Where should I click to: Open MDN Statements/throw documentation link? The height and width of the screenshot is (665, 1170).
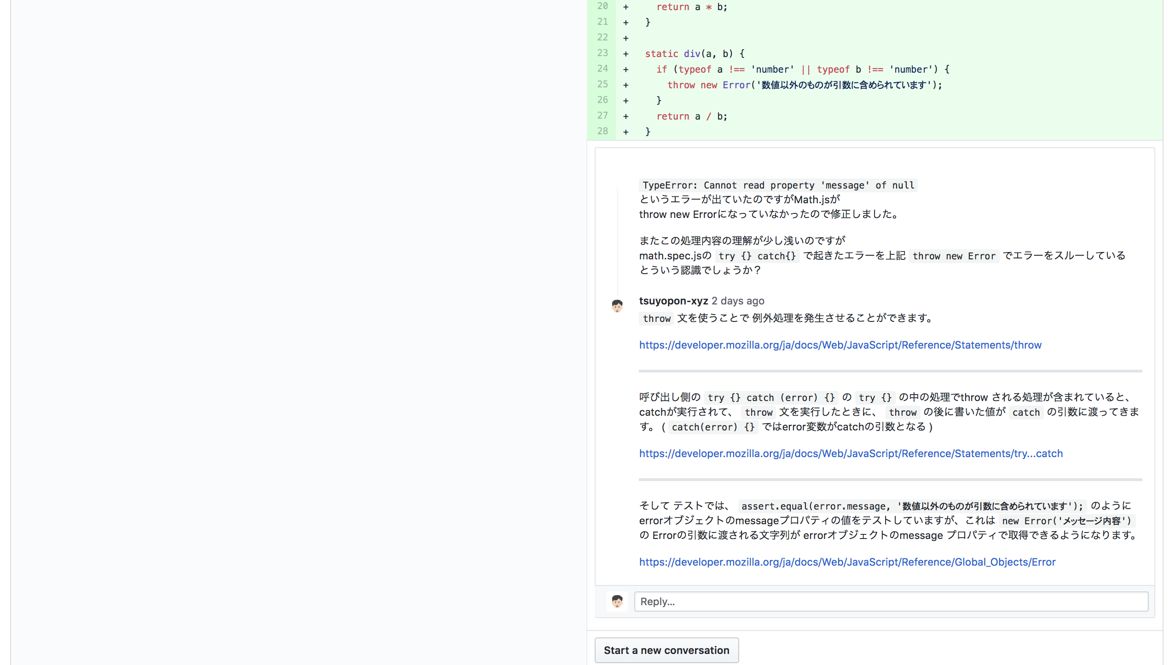tap(840, 345)
